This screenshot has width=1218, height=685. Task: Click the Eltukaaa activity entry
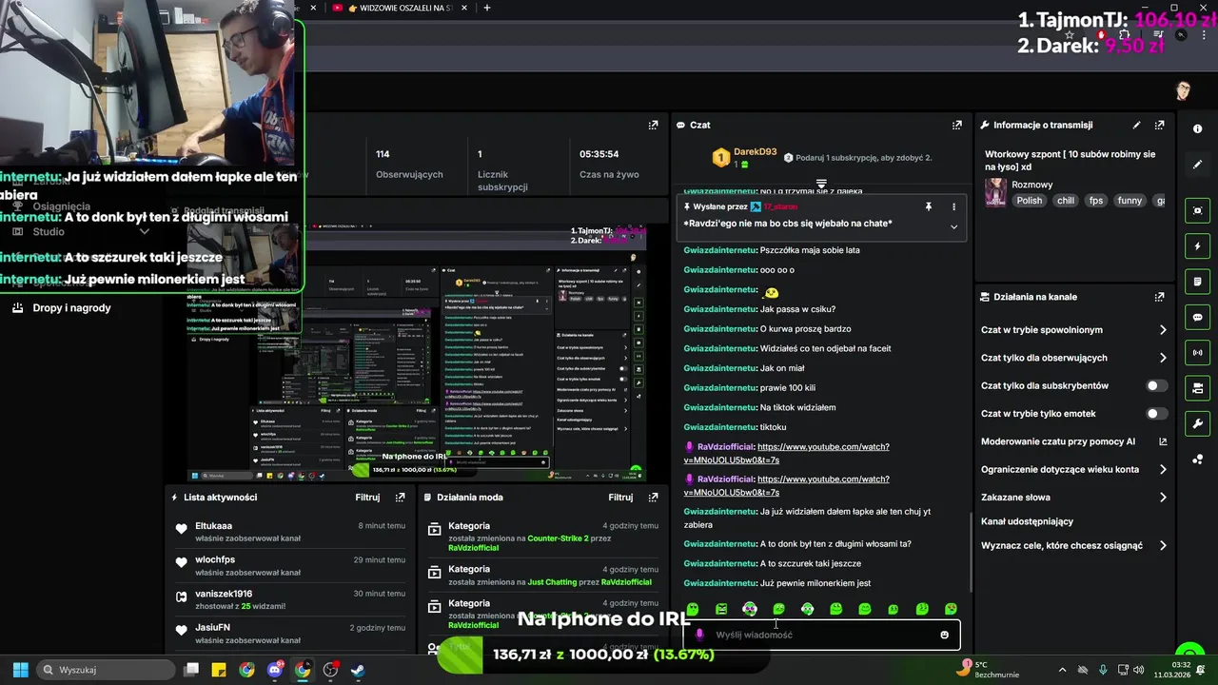pyautogui.click(x=290, y=532)
